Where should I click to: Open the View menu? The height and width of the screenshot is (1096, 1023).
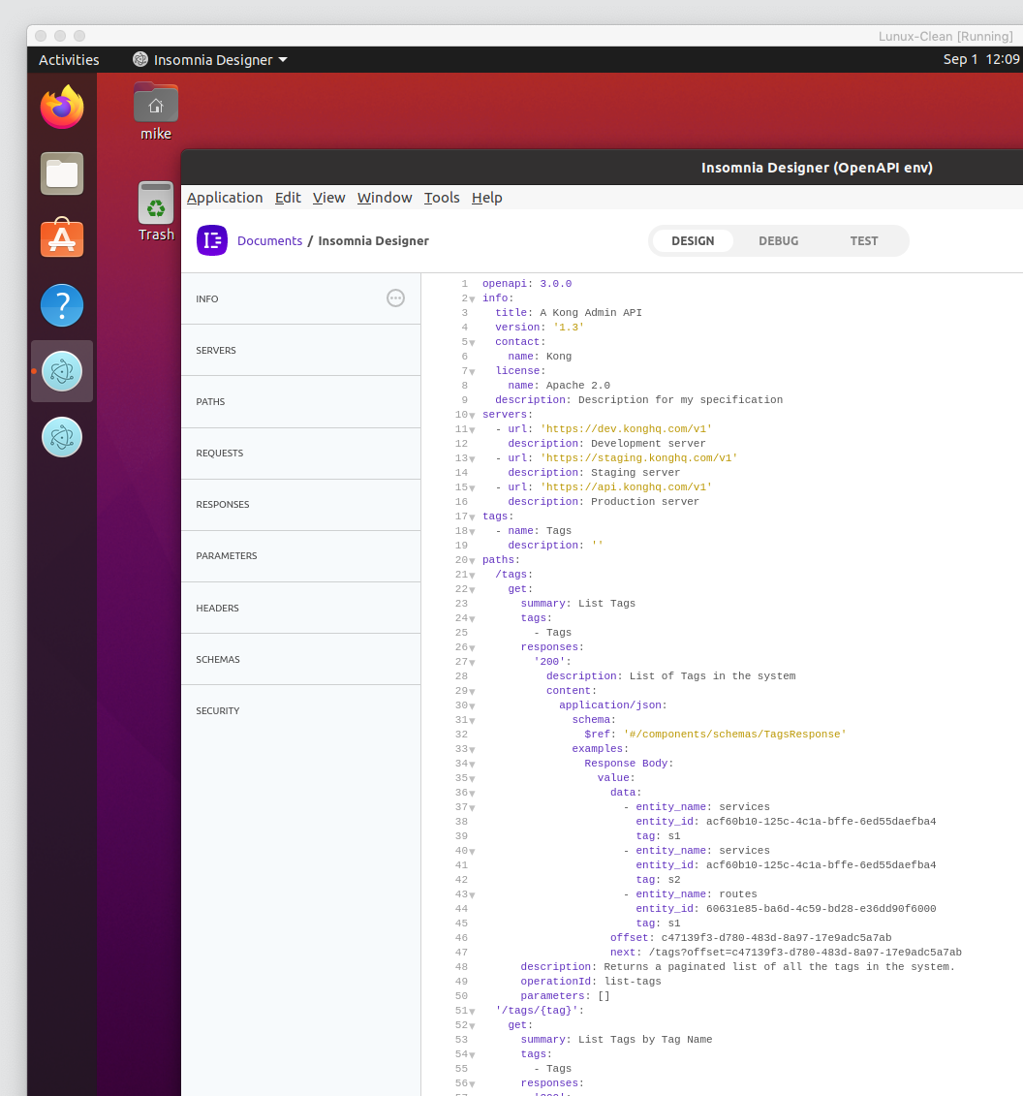(329, 198)
